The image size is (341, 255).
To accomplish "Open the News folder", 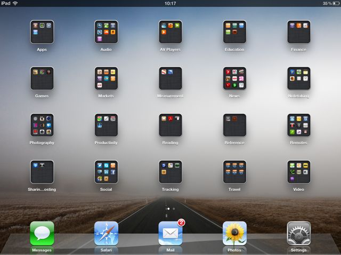I will tap(234, 78).
